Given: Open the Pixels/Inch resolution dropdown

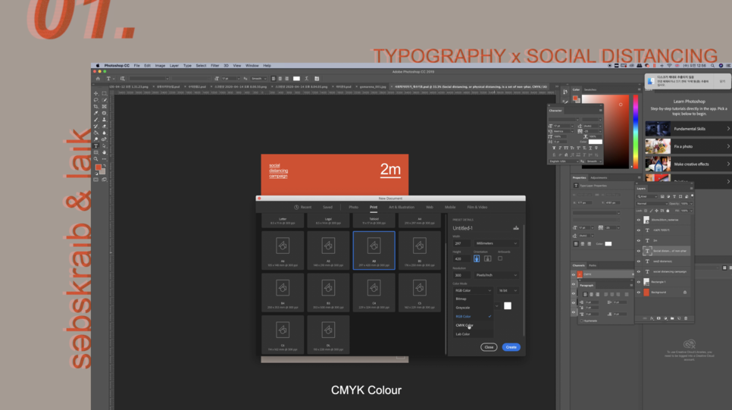Looking at the screenshot, I should click(496, 275).
